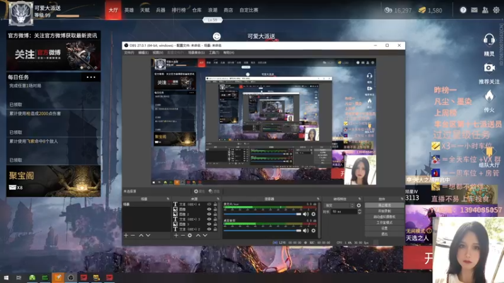The image size is (504, 283).
Task: Open the game friends icon
Action: tap(485, 10)
